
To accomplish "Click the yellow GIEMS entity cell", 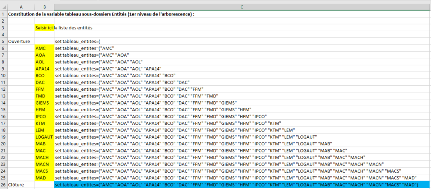I will coord(44,103).
